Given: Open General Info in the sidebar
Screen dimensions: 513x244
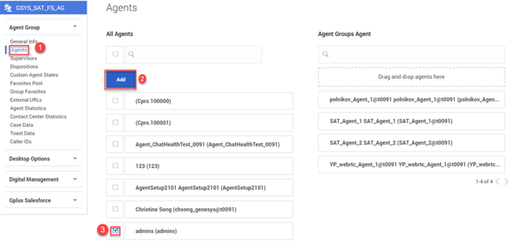Looking at the screenshot, I should point(24,42).
